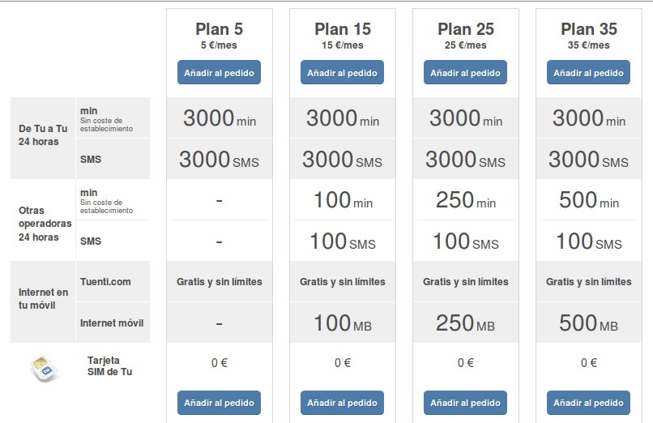Select the Plan 25 column heading
The width and height of the screenshot is (653, 423).
[x=466, y=29]
